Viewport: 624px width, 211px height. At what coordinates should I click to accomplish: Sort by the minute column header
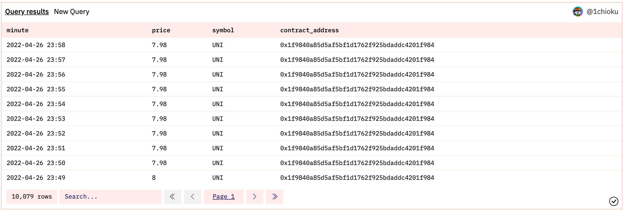pos(18,30)
